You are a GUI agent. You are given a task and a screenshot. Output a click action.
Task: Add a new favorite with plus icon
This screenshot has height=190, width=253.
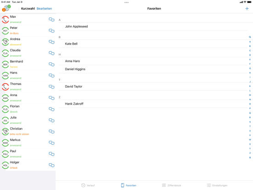coord(247,9)
